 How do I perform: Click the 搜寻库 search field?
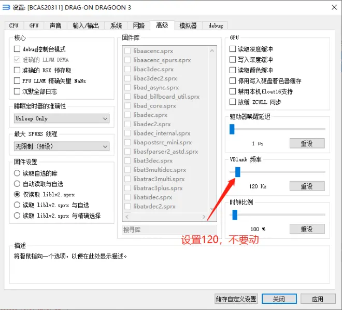tap(169, 230)
